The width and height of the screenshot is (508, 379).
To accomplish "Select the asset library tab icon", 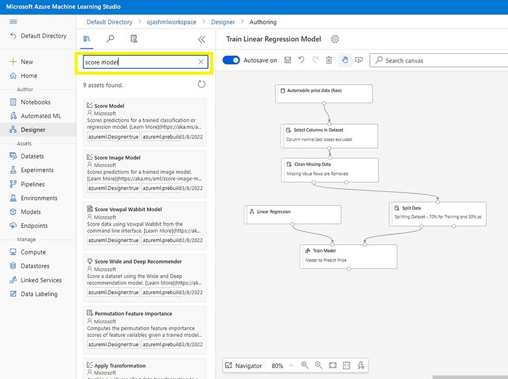I will coord(87,39).
